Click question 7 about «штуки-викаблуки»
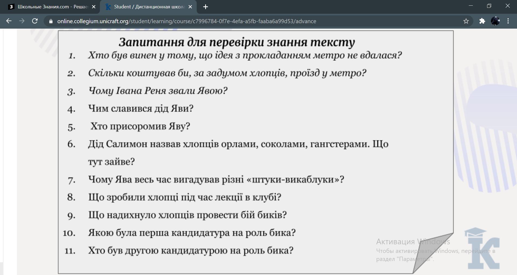This screenshot has width=517, height=275. (x=216, y=180)
